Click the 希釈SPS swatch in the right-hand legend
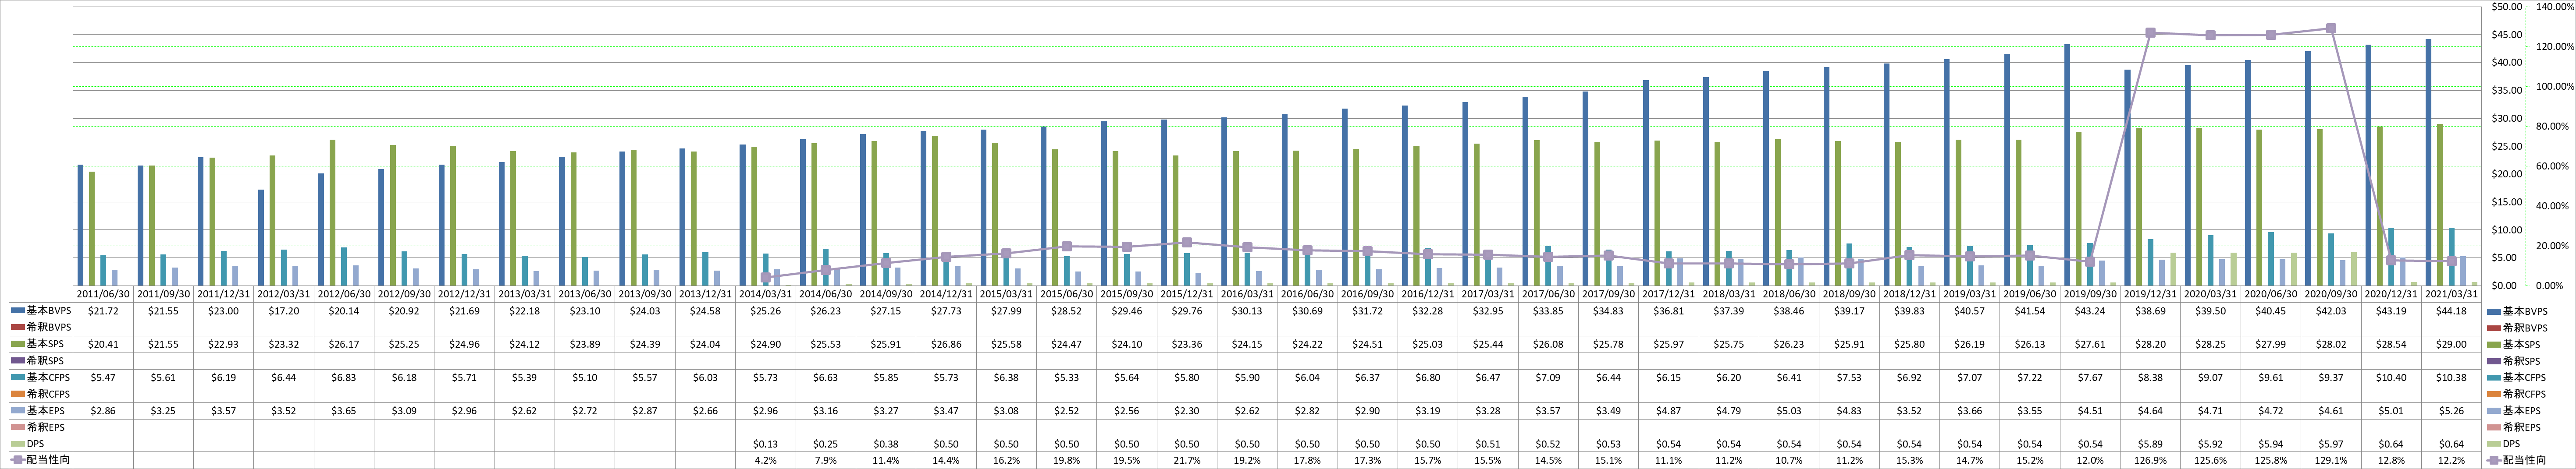Viewport: 2576px width, 469px height. tap(2493, 361)
